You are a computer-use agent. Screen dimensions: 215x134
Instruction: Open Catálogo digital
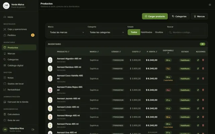click(x=19, y=65)
